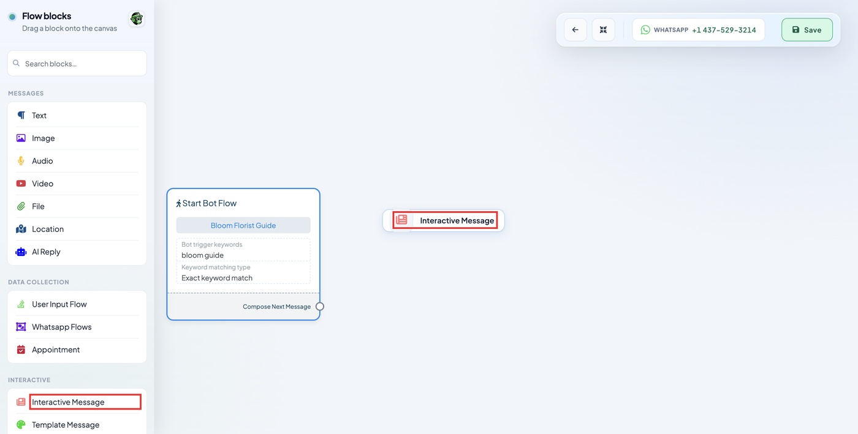Click the 'Bot trigger keywords' label
Viewport: 858px width, 434px height.
(212, 244)
